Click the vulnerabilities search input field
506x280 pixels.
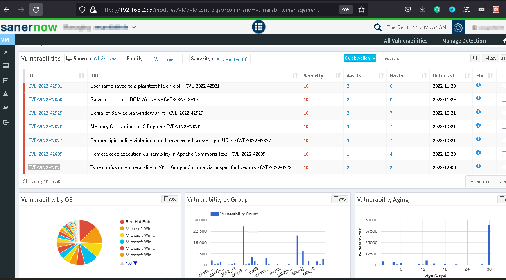coord(426,59)
